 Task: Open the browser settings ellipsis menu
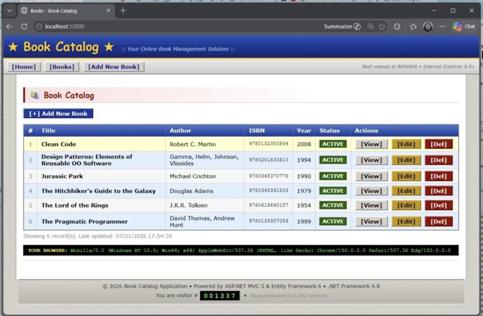click(442, 26)
